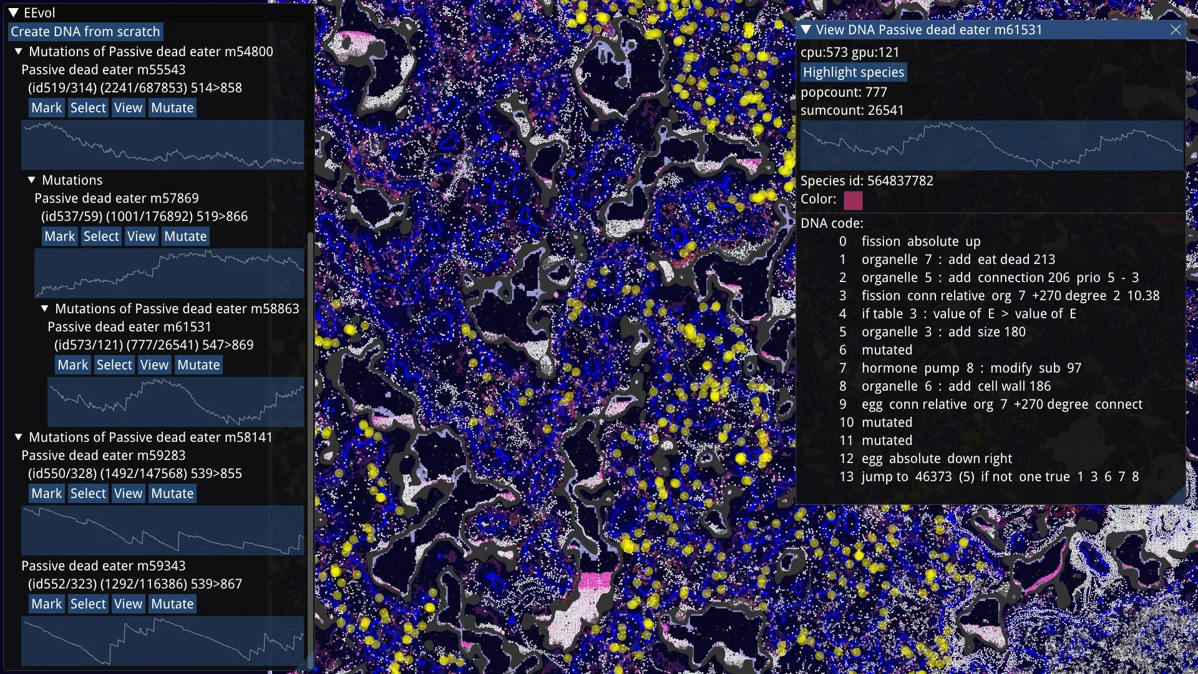Click population graph of m57869
The height and width of the screenshot is (674, 1198).
[168, 273]
